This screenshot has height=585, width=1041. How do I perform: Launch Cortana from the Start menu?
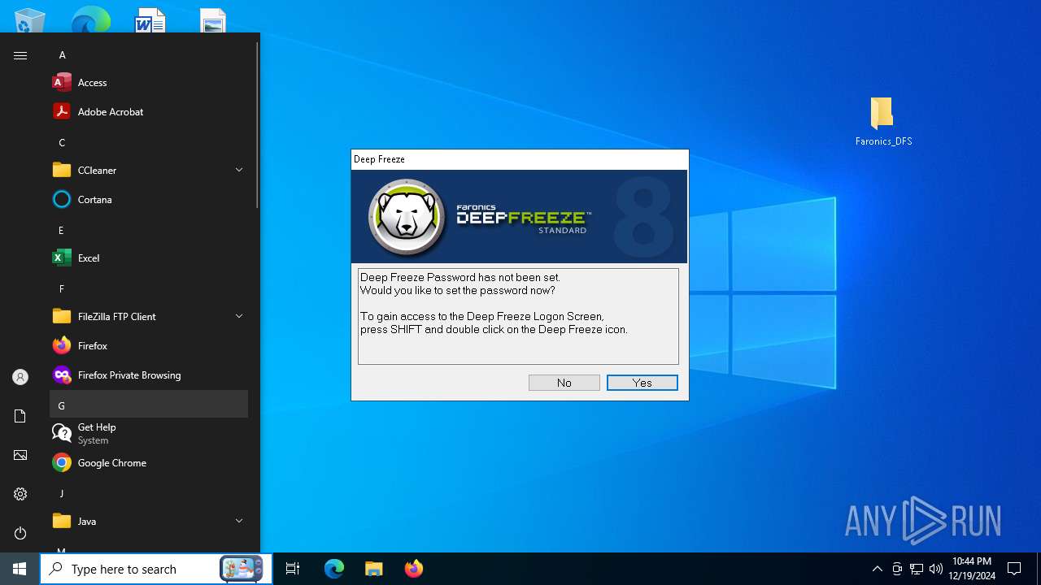[149, 200]
